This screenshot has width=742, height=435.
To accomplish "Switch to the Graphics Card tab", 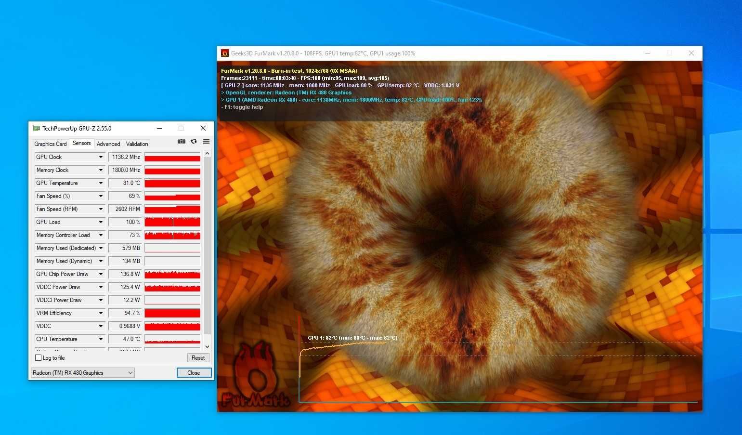I will (x=50, y=144).
